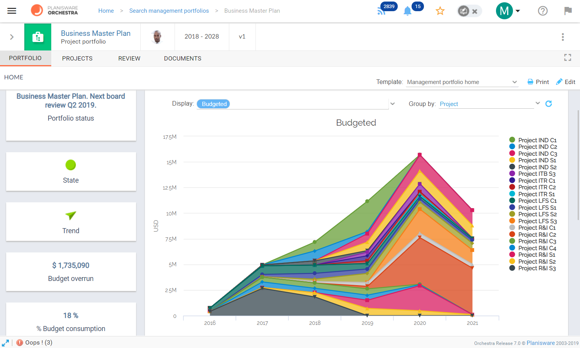Toggle Project IND C1 legend series

(533, 140)
